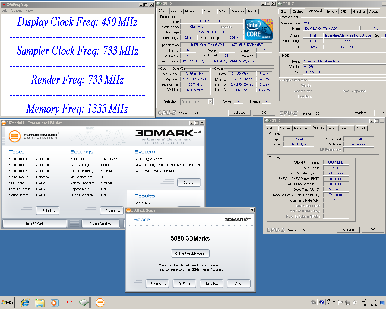Open the network tray icon
386x309 pixels.
(348, 302)
